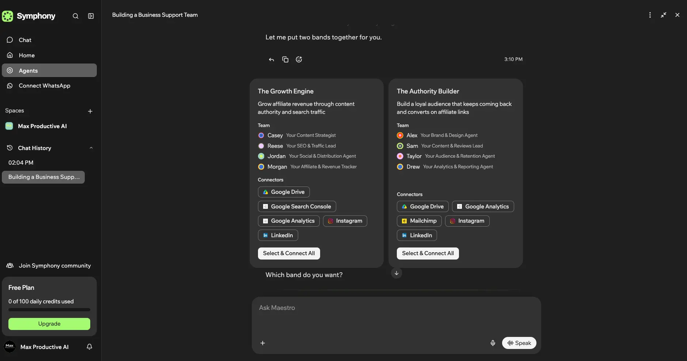Select Google Drive connector in The Growth Engine
The image size is (687, 361).
(x=284, y=192)
